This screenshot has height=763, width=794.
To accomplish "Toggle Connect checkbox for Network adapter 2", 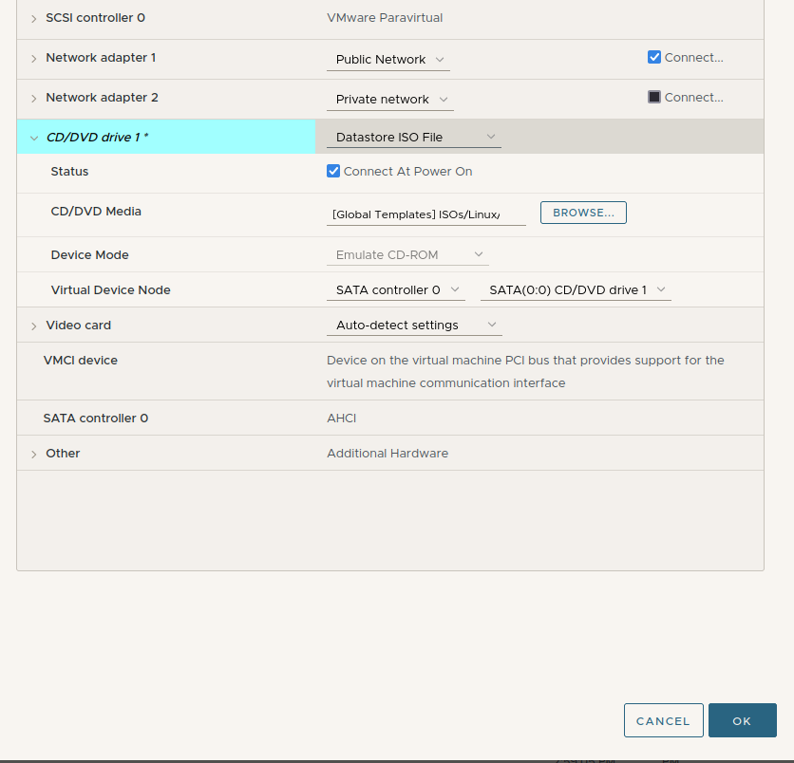I will (654, 97).
